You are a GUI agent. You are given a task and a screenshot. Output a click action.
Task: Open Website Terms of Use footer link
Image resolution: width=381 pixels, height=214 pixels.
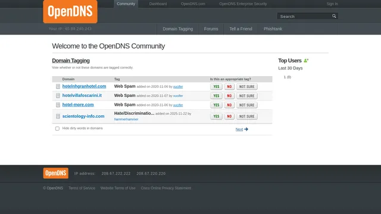pyautogui.click(x=118, y=188)
